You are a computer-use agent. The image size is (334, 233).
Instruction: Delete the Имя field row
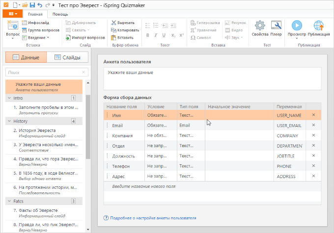click(x=313, y=115)
